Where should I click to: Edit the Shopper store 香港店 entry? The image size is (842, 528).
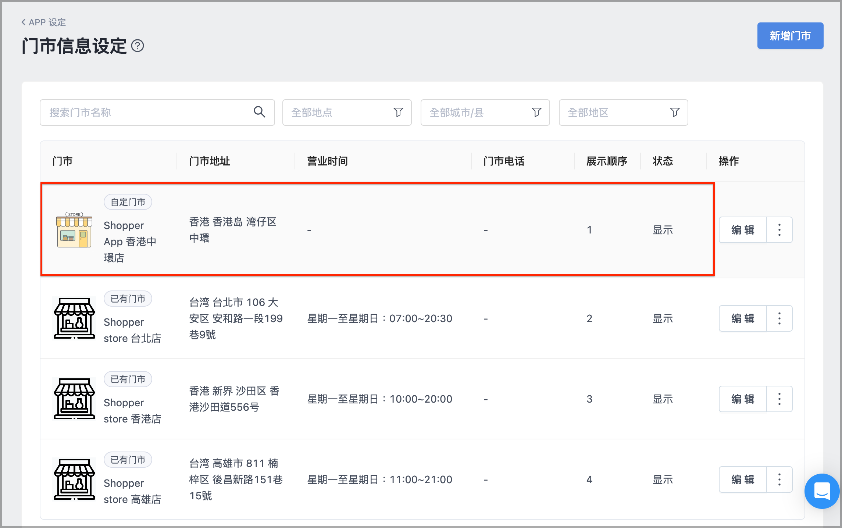click(743, 399)
